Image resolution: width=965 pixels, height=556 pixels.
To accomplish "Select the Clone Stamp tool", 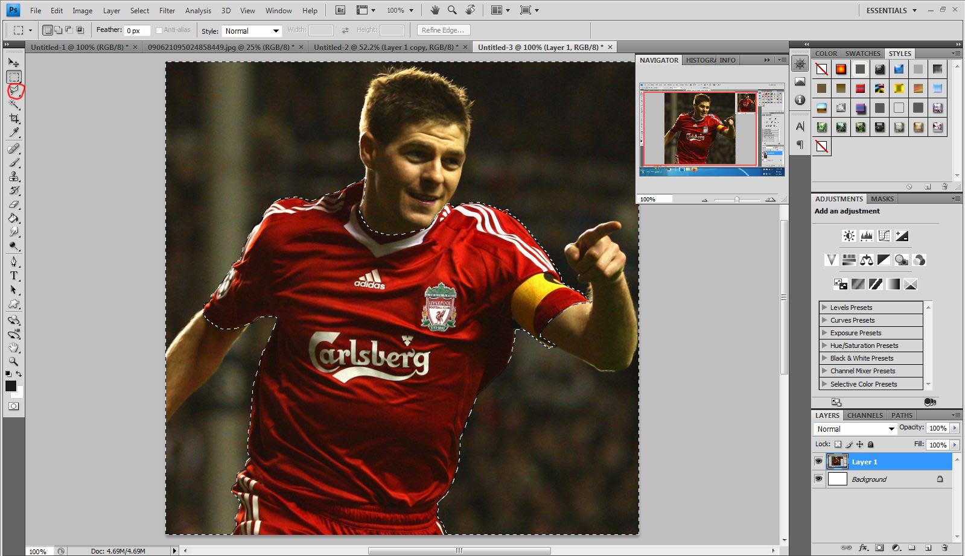I will click(x=14, y=176).
